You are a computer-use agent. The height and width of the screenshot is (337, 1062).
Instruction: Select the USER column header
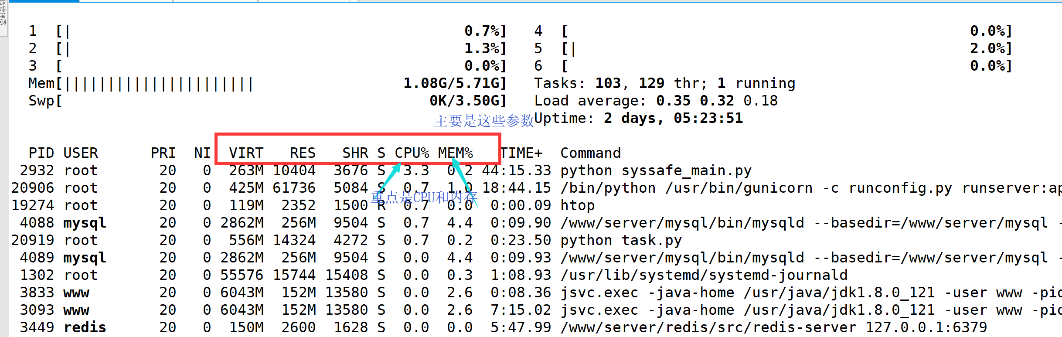click(x=81, y=153)
